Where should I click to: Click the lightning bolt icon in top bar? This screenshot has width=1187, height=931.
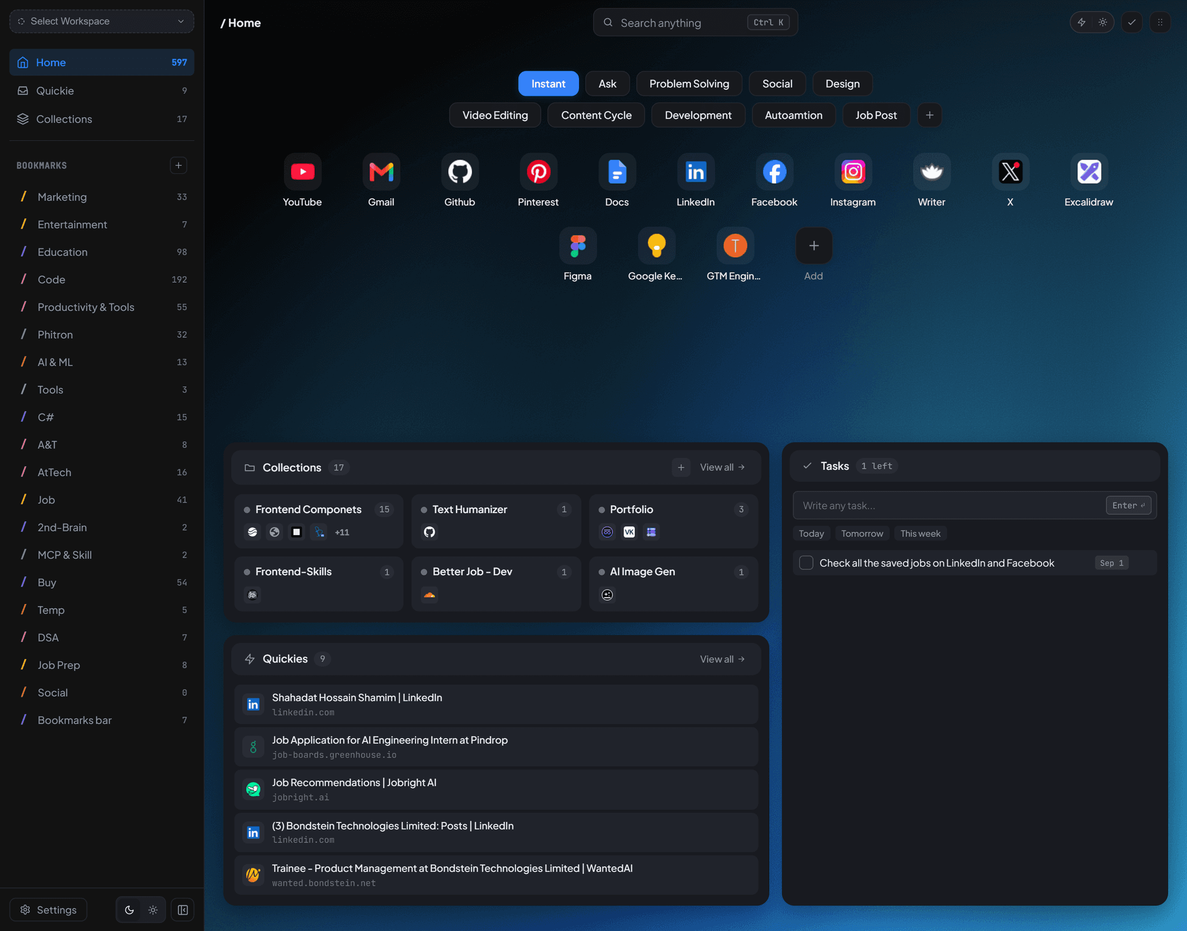1082,23
